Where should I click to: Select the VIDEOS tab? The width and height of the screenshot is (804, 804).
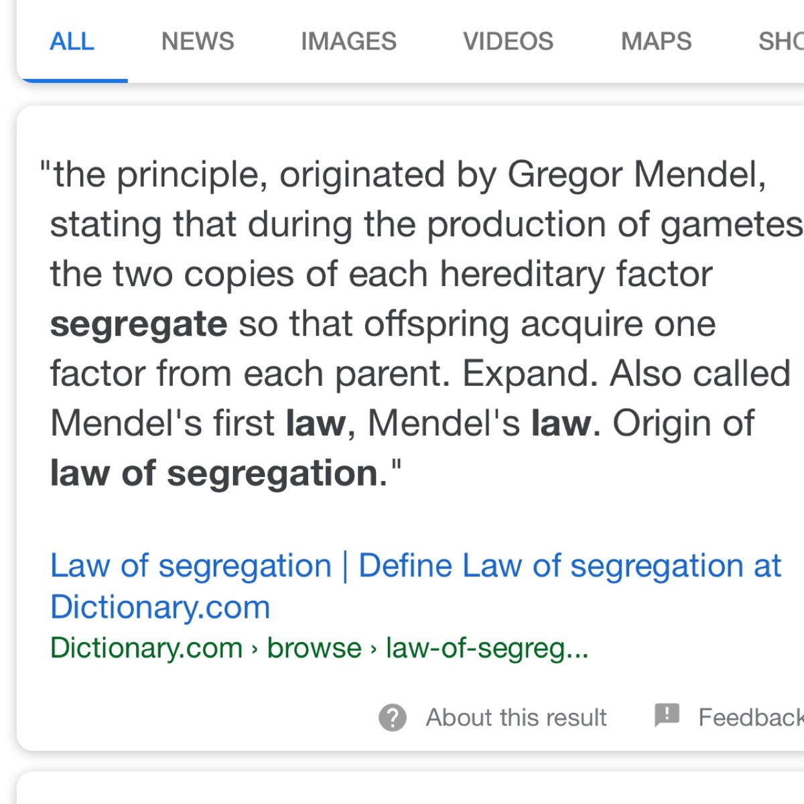(x=509, y=42)
